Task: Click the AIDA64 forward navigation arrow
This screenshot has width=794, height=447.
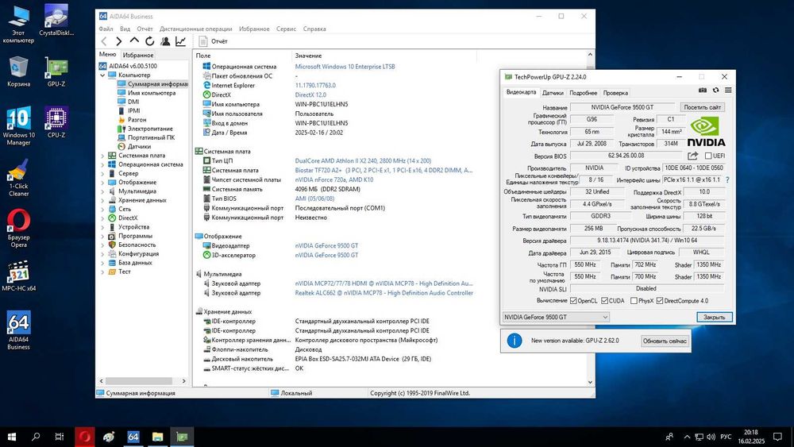Action: click(119, 41)
